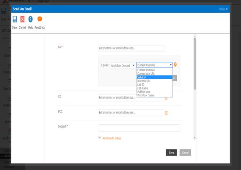The width and height of the screenshot is (241, 170).
Task: Select the List ID option
Action: coord(154,84)
